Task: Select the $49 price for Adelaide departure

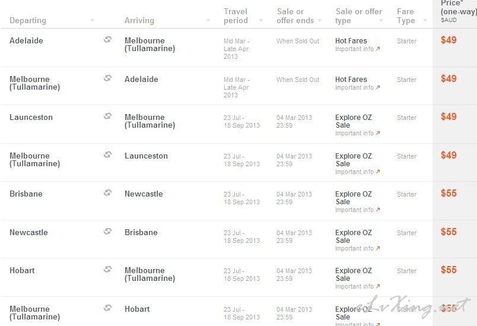Action: pos(449,40)
